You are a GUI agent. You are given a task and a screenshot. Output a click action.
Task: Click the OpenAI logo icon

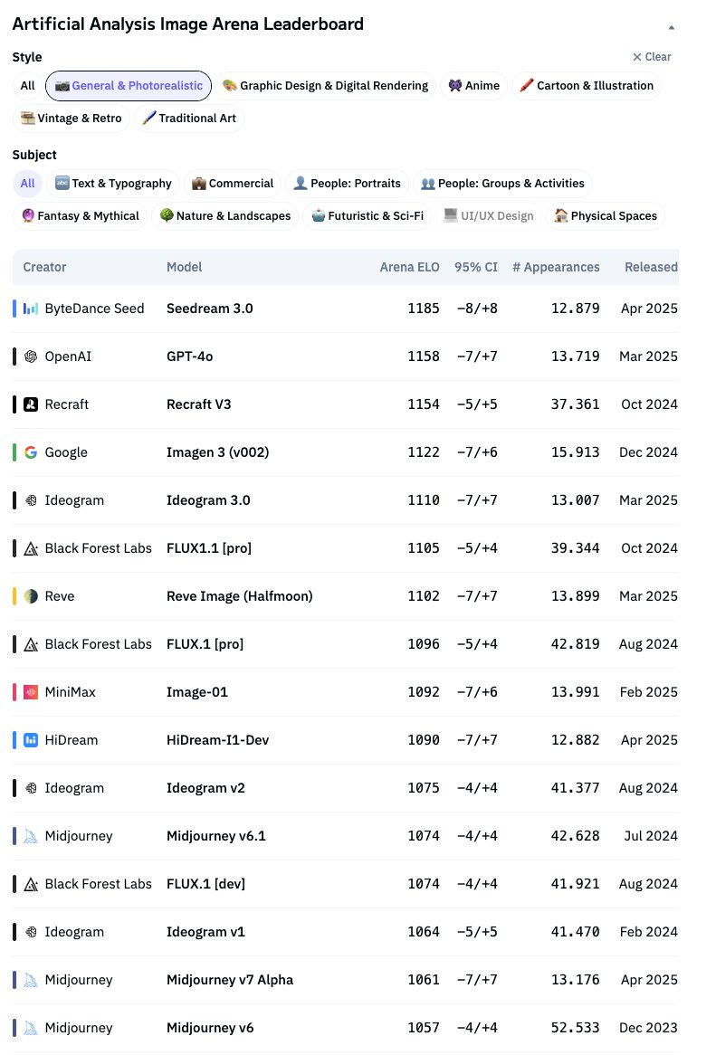30,356
